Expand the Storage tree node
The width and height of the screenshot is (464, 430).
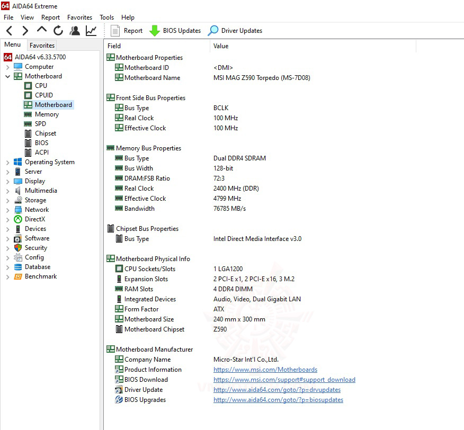coord(8,200)
